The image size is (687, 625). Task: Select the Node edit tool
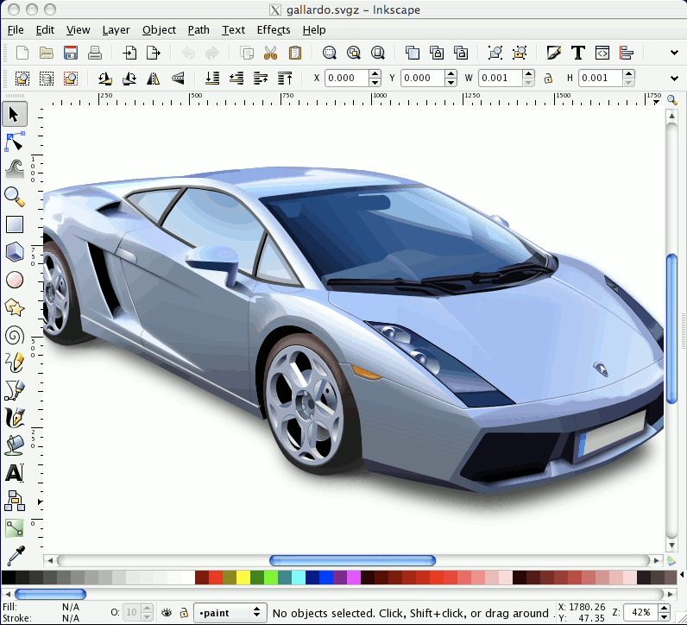tap(15, 141)
